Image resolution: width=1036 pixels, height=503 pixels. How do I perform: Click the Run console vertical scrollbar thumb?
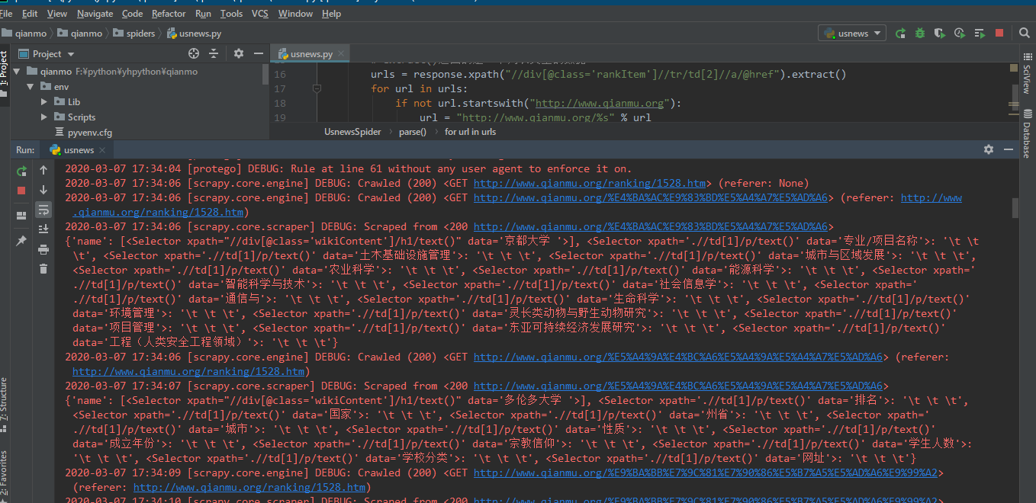(1015, 207)
